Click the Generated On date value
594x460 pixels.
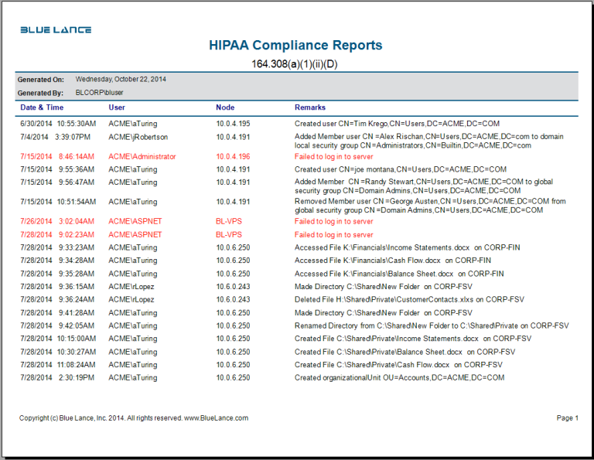121,79
